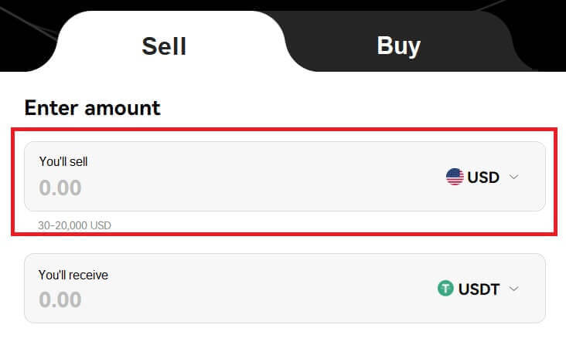Viewport: 566px width, 355px height.
Task: Click the US flag icon
Action: 455,177
